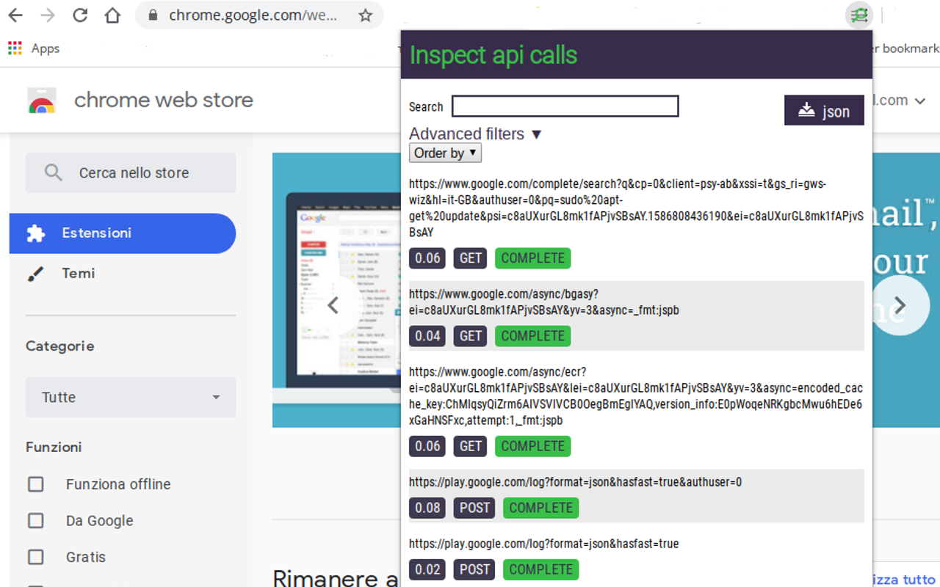This screenshot has height=587, width=940.
Task: Click the download icon in json button
Action: pyautogui.click(x=807, y=110)
